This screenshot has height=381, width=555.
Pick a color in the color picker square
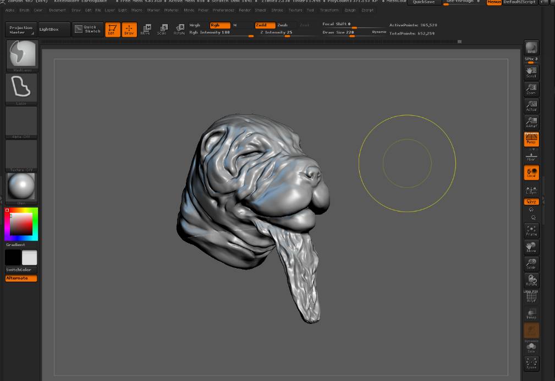[21, 224]
